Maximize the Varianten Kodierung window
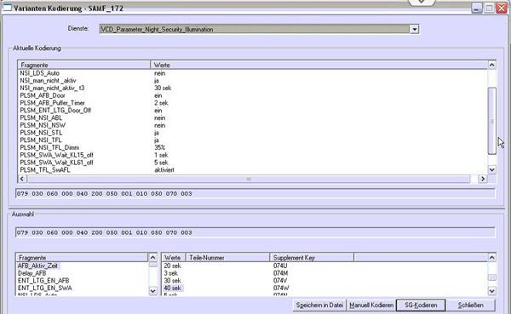The width and height of the screenshot is (511, 314). 489,8
